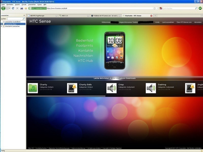This screenshot has width=203, height=152.
Task: Click the Abmelden logout link
Action: pyautogui.click(x=198, y=22)
